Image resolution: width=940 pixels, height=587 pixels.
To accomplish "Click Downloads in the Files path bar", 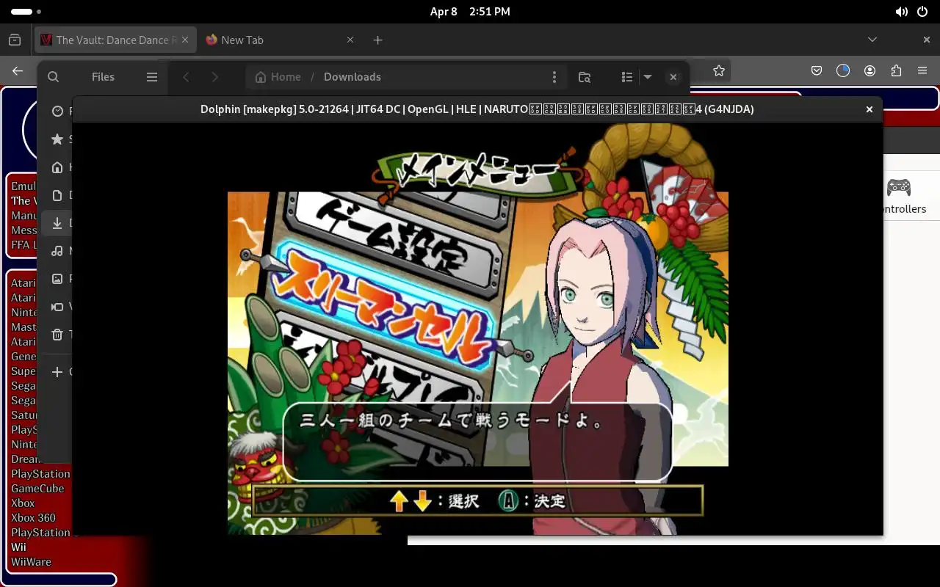I will 352,77.
